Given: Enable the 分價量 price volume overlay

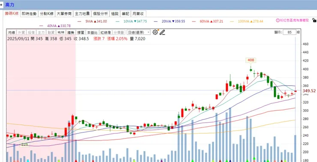Looking at the screenshot, I should 118,33.
